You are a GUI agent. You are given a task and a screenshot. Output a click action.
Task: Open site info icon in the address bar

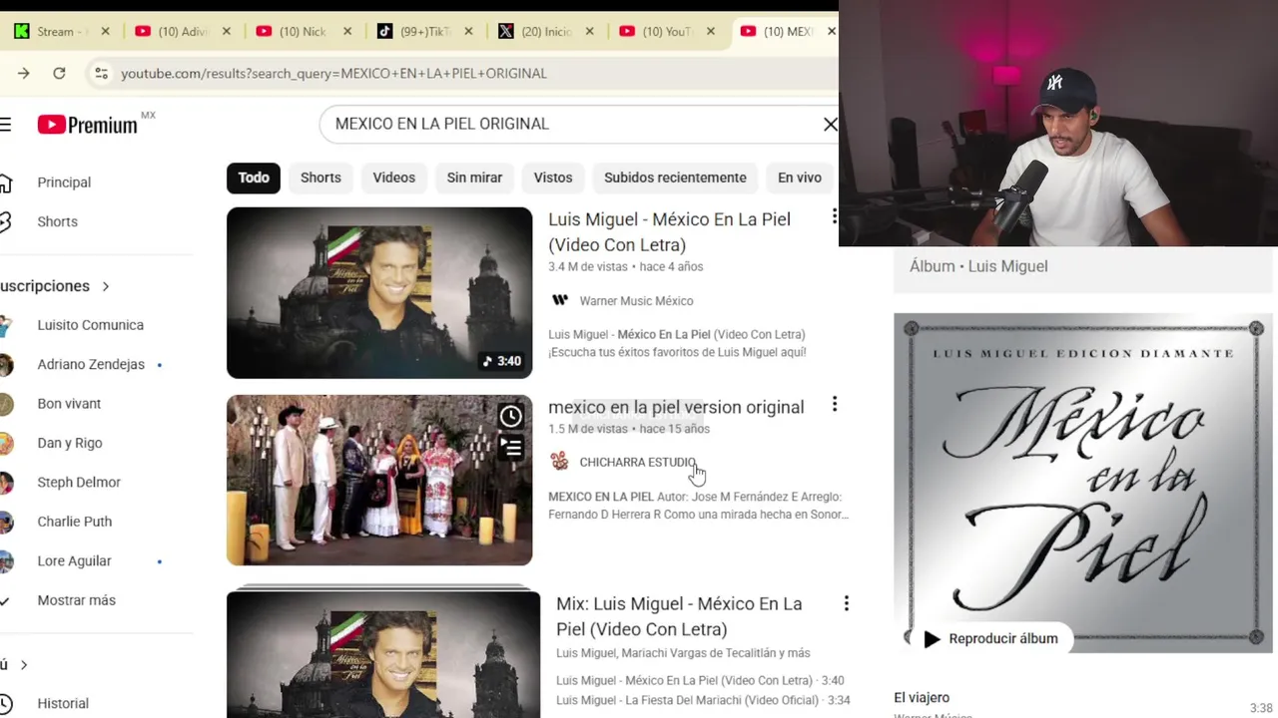tap(101, 73)
